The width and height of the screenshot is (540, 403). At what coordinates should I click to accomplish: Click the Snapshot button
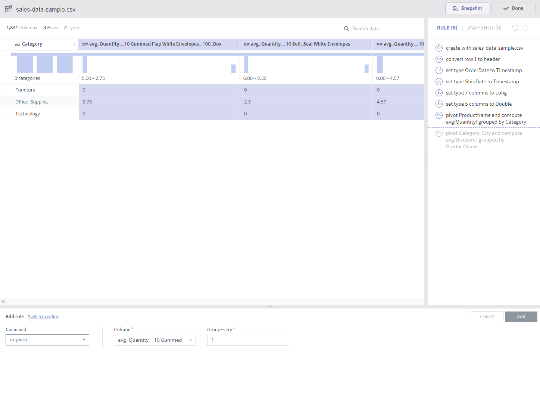[x=467, y=8]
